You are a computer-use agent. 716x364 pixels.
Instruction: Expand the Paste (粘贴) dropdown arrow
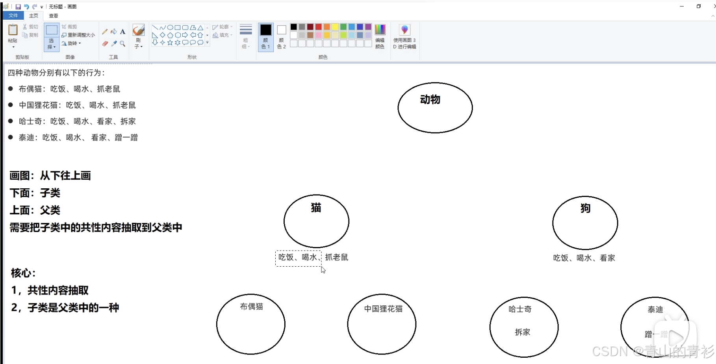tap(13, 47)
